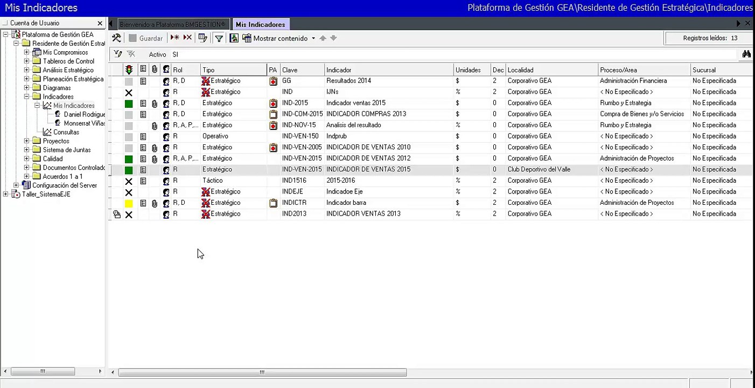755x388 pixels.
Task: Click the binoculars search icon
Action: point(746,54)
